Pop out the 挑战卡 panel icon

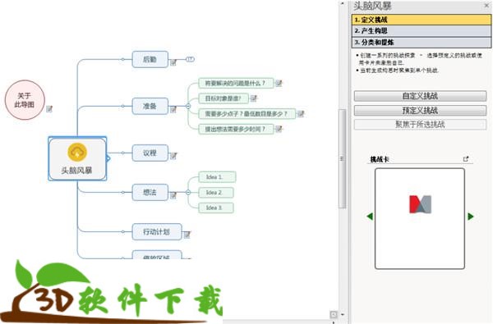tap(466, 159)
